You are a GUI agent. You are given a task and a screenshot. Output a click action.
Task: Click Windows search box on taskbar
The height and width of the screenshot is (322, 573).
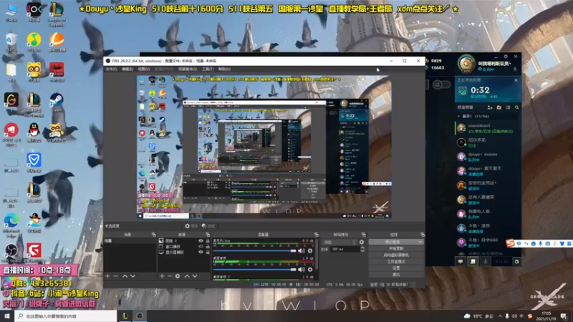[x=66, y=316]
